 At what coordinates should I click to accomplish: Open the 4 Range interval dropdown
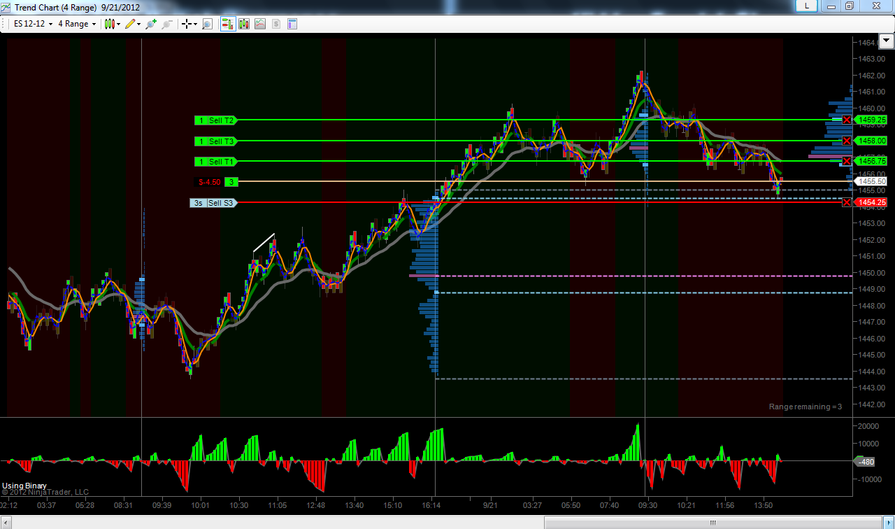click(77, 24)
